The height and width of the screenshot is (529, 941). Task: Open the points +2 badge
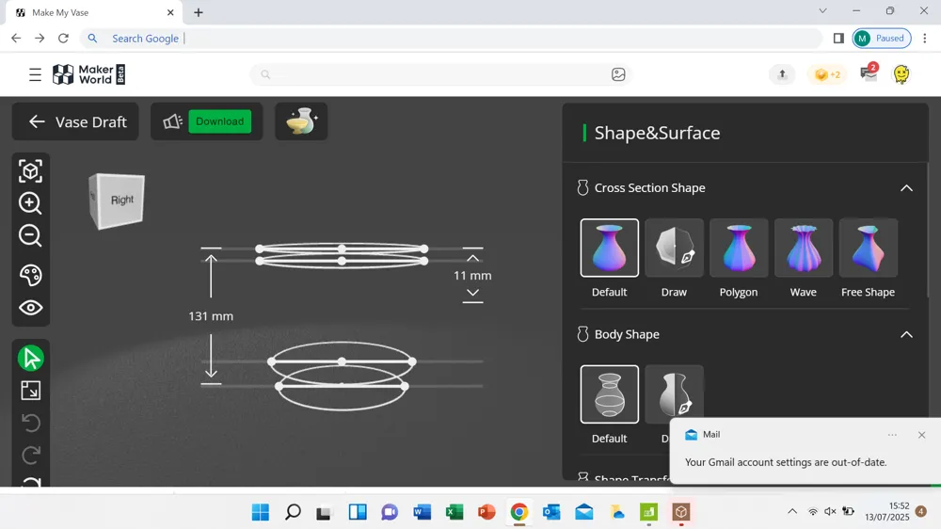(x=827, y=74)
